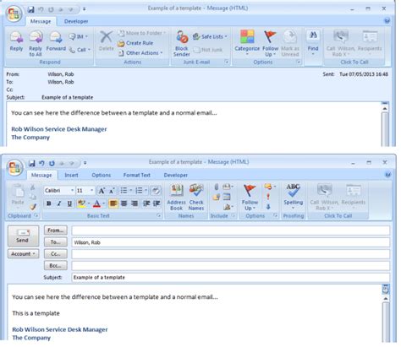Click Shrink Font icon

coord(112,191)
